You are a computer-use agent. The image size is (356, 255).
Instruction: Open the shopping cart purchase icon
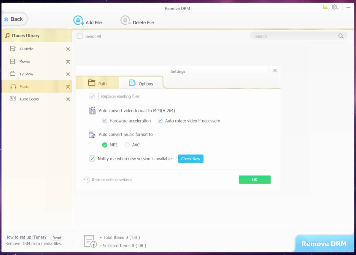[325, 7]
